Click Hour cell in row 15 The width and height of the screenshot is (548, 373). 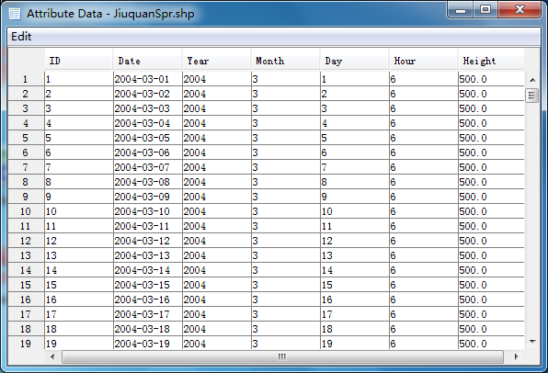click(424, 285)
